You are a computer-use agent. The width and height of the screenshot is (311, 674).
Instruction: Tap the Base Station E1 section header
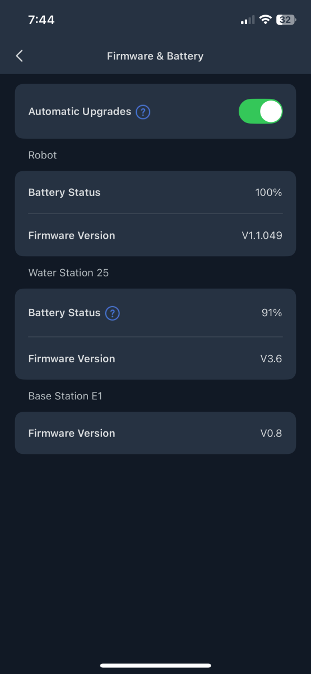click(65, 396)
